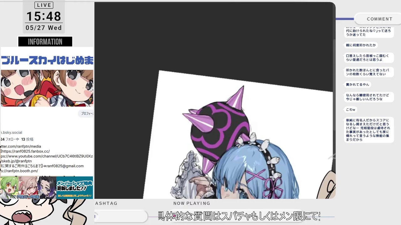This screenshot has height=225, width=401.
Task: Click the HASHTAG label
Action: pyautogui.click(x=106, y=203)
